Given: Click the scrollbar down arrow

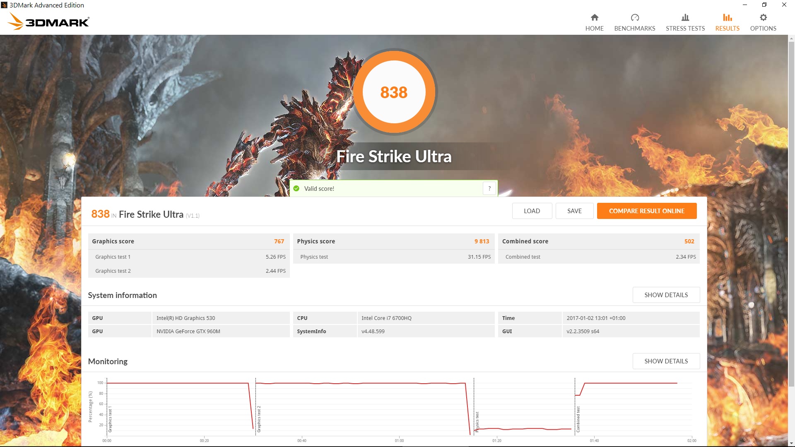Looking at the screenshot, I should (x=791, y=443).
